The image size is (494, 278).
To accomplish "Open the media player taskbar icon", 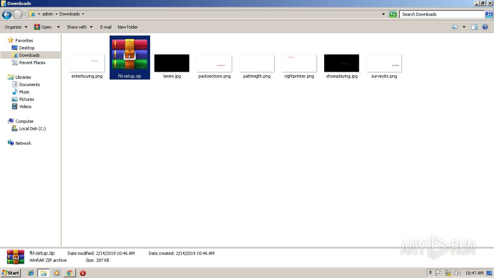I will pos(57,273).
